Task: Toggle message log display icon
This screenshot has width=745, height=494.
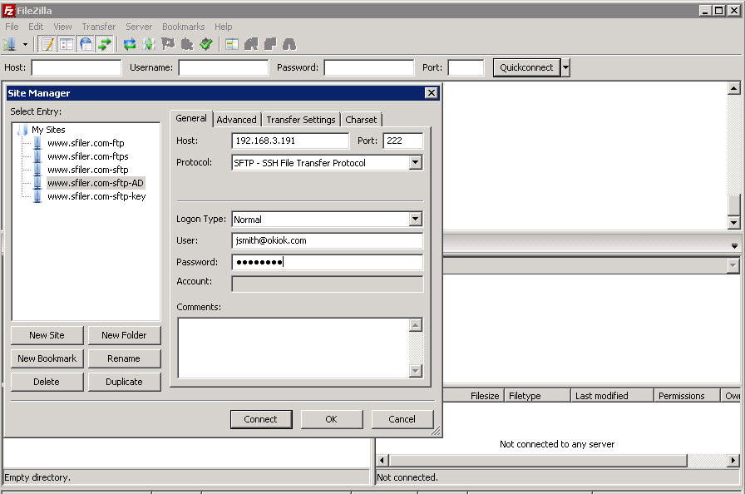Action: pos(47,44)
